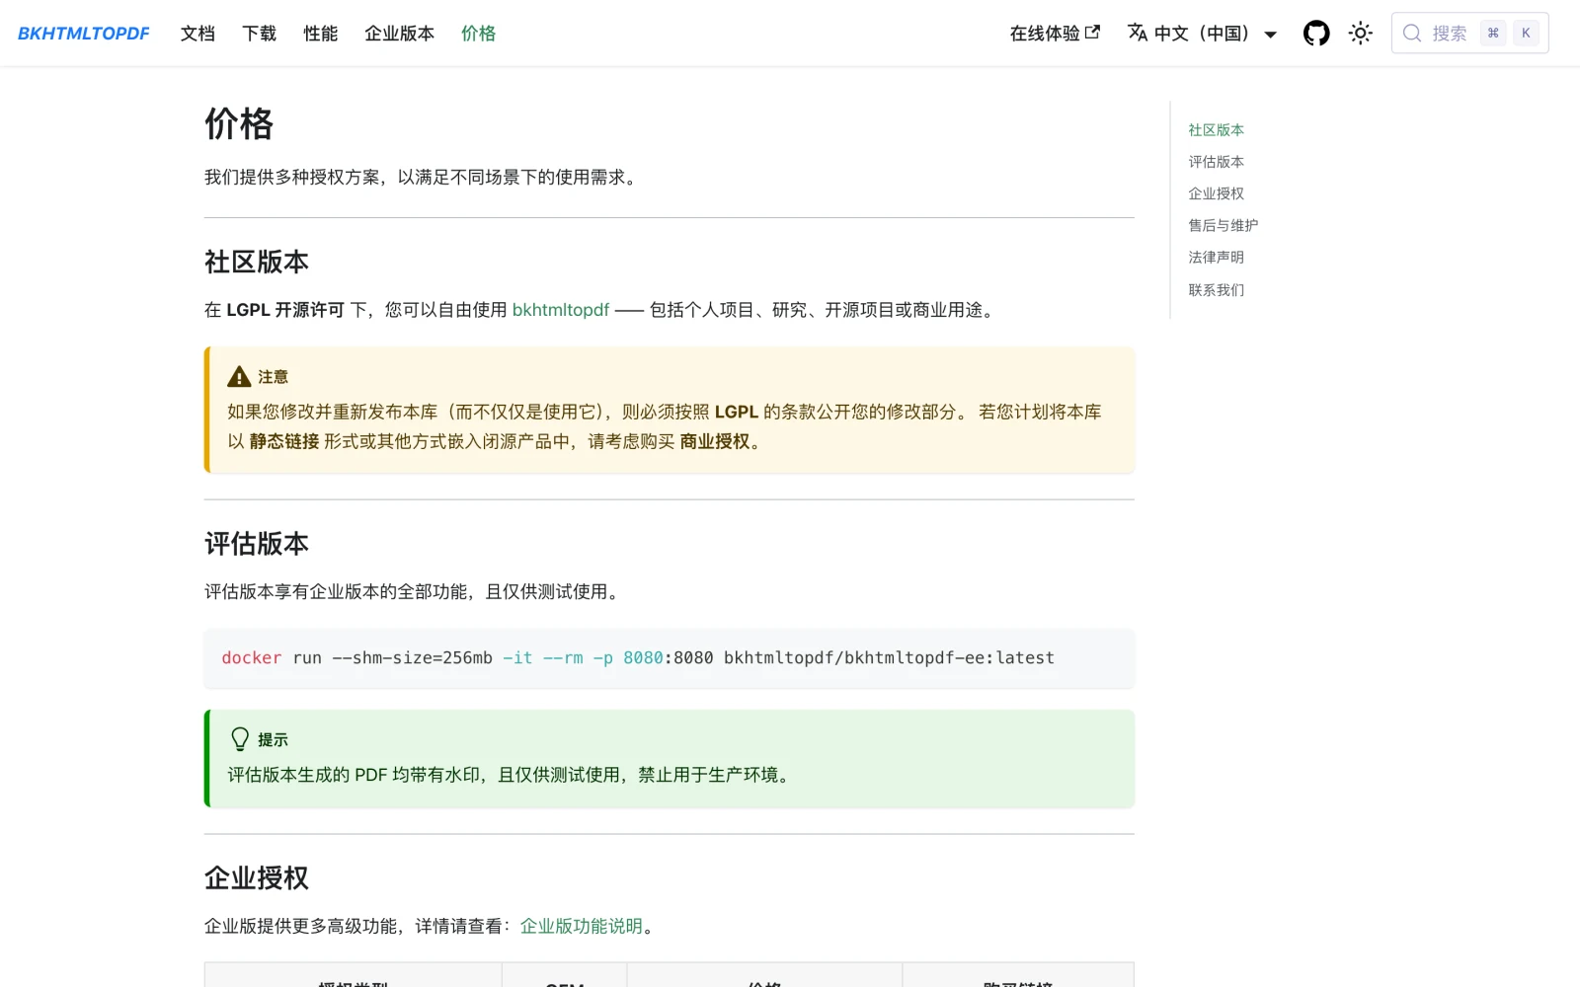Viewport: 1580px width, 987px height.
Task: Click the 价格 page title
Action: 239,124
